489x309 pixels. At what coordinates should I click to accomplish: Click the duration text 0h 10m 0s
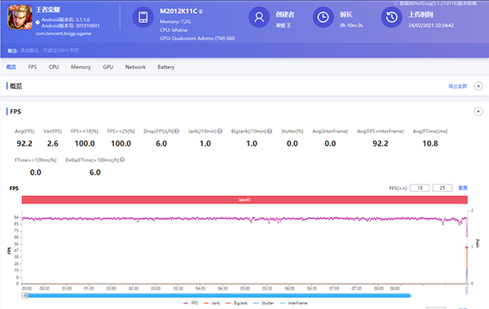(351, 25)
